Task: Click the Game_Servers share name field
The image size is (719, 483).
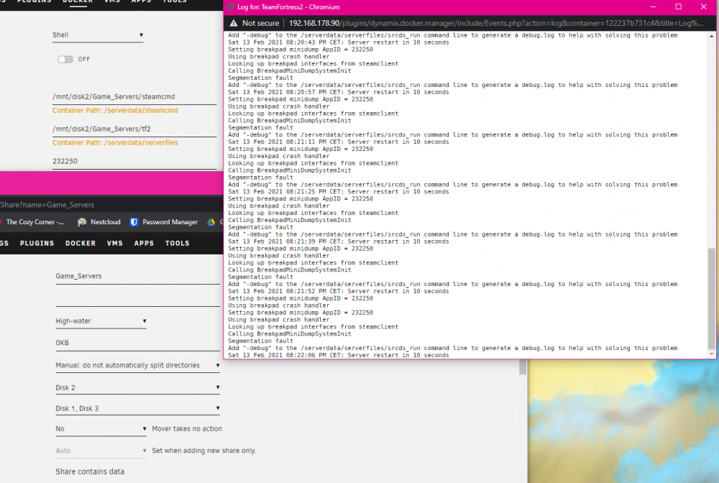Action: click(137, 276)
